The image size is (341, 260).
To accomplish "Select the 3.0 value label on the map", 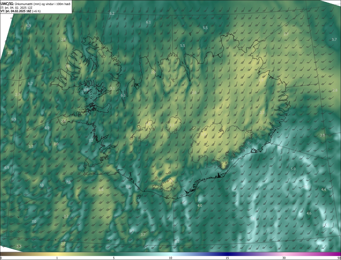I will coord(56,144).
